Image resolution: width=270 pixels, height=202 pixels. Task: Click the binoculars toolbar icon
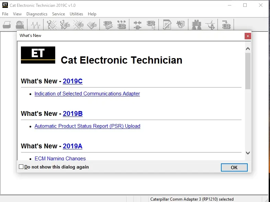[197, 25]
